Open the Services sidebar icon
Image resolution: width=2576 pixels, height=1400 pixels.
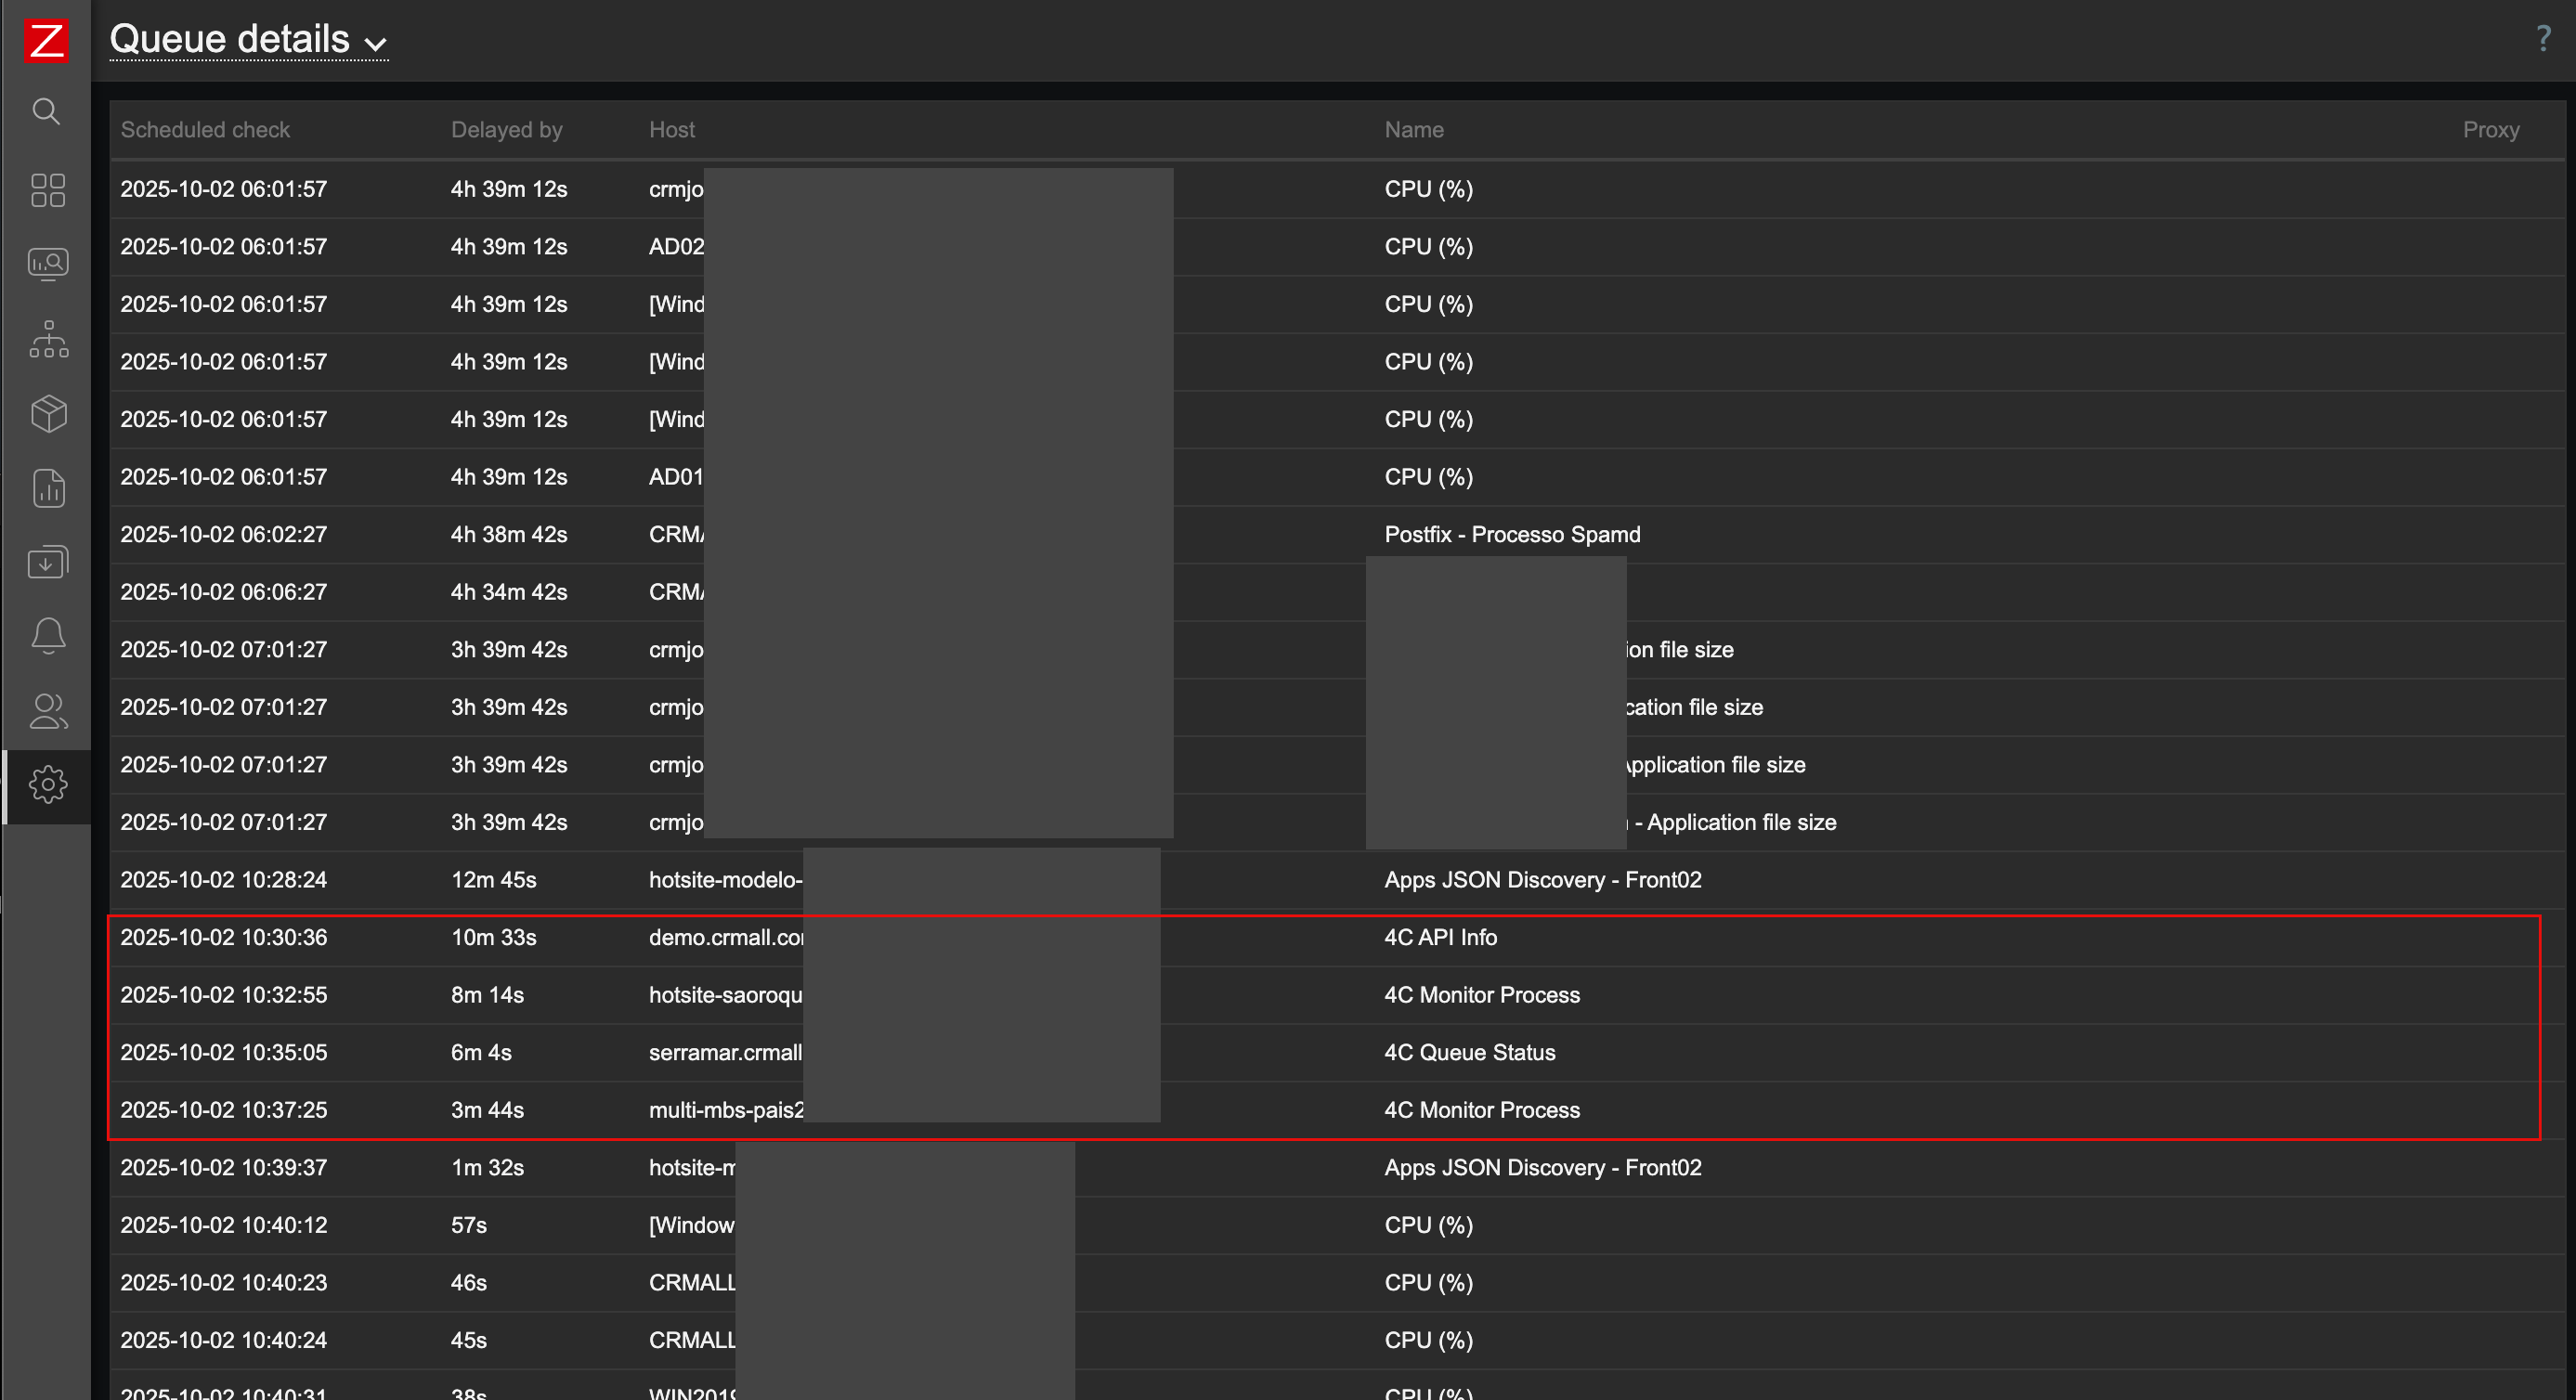(x=47, y=339)
